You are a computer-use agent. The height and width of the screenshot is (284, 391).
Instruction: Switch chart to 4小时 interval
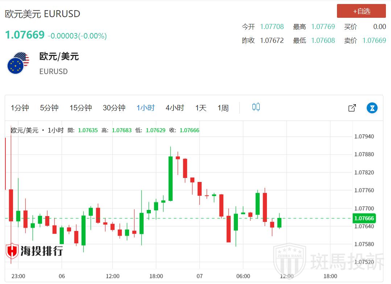175,108
